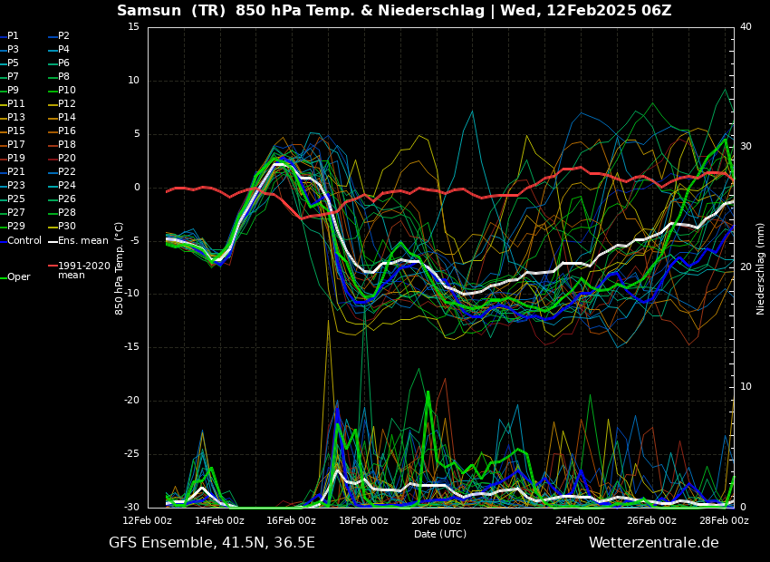Click the "12Feb 00z" date label
This screenshot has height=562, width=770.
pyautogui.click(x=149, y=520)
